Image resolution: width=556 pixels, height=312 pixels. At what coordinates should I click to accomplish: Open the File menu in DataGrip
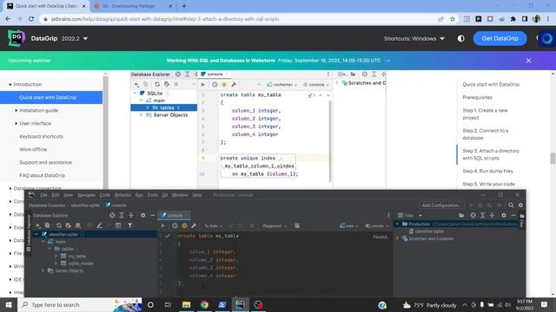point(43,195)
